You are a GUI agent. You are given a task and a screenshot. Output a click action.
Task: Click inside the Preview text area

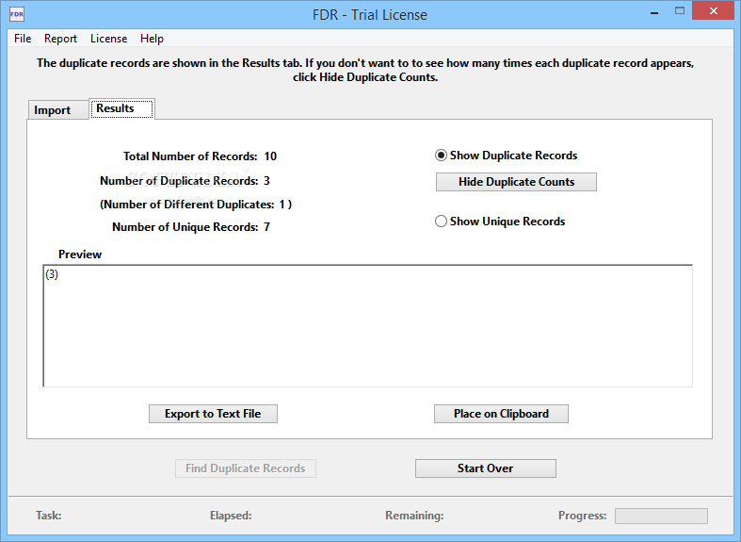(367, 326)
